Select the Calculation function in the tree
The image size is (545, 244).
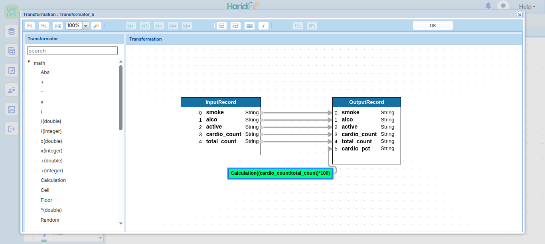53,180
